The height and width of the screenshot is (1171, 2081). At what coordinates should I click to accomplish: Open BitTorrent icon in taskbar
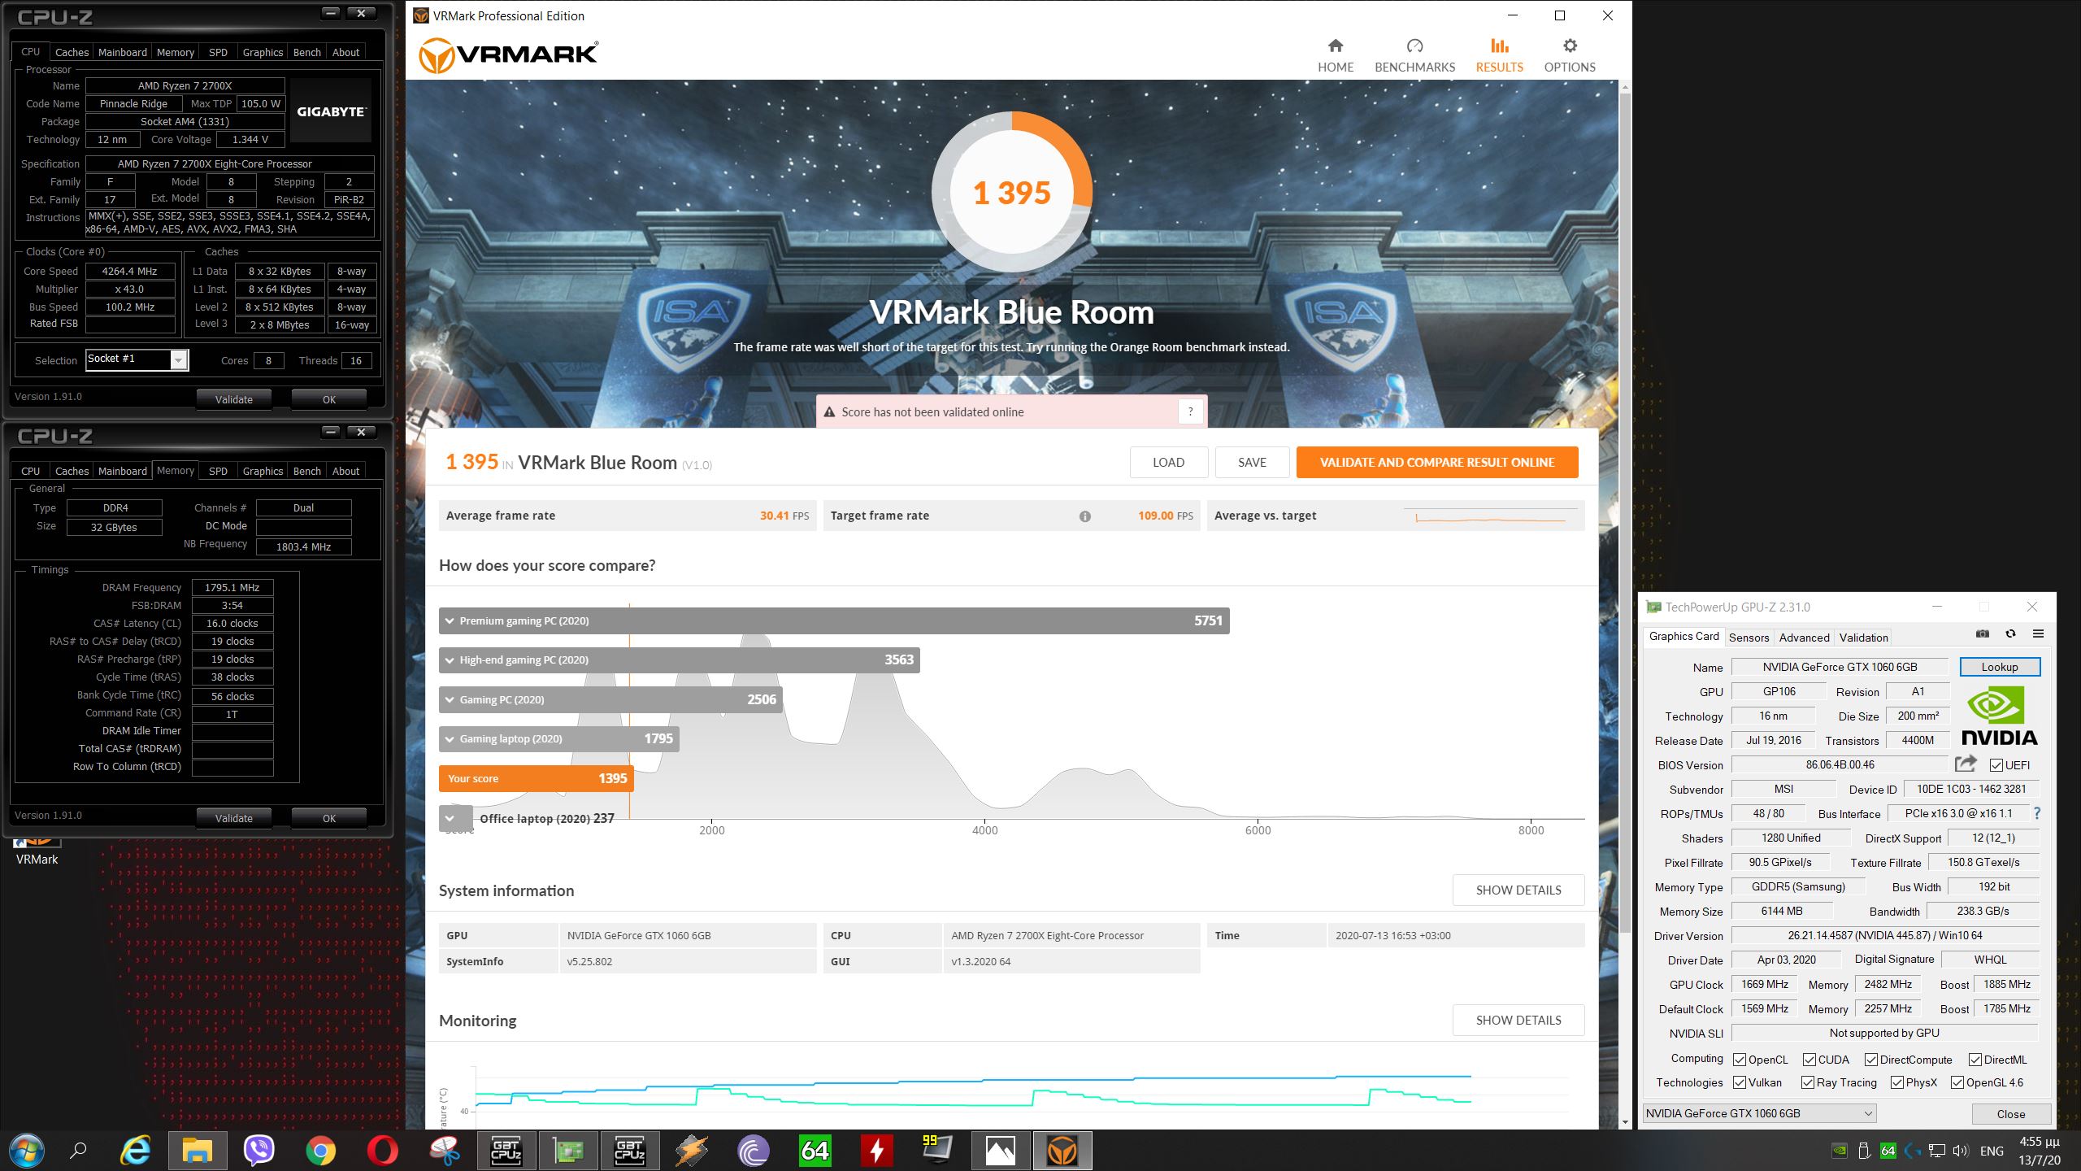point(754,1150)
